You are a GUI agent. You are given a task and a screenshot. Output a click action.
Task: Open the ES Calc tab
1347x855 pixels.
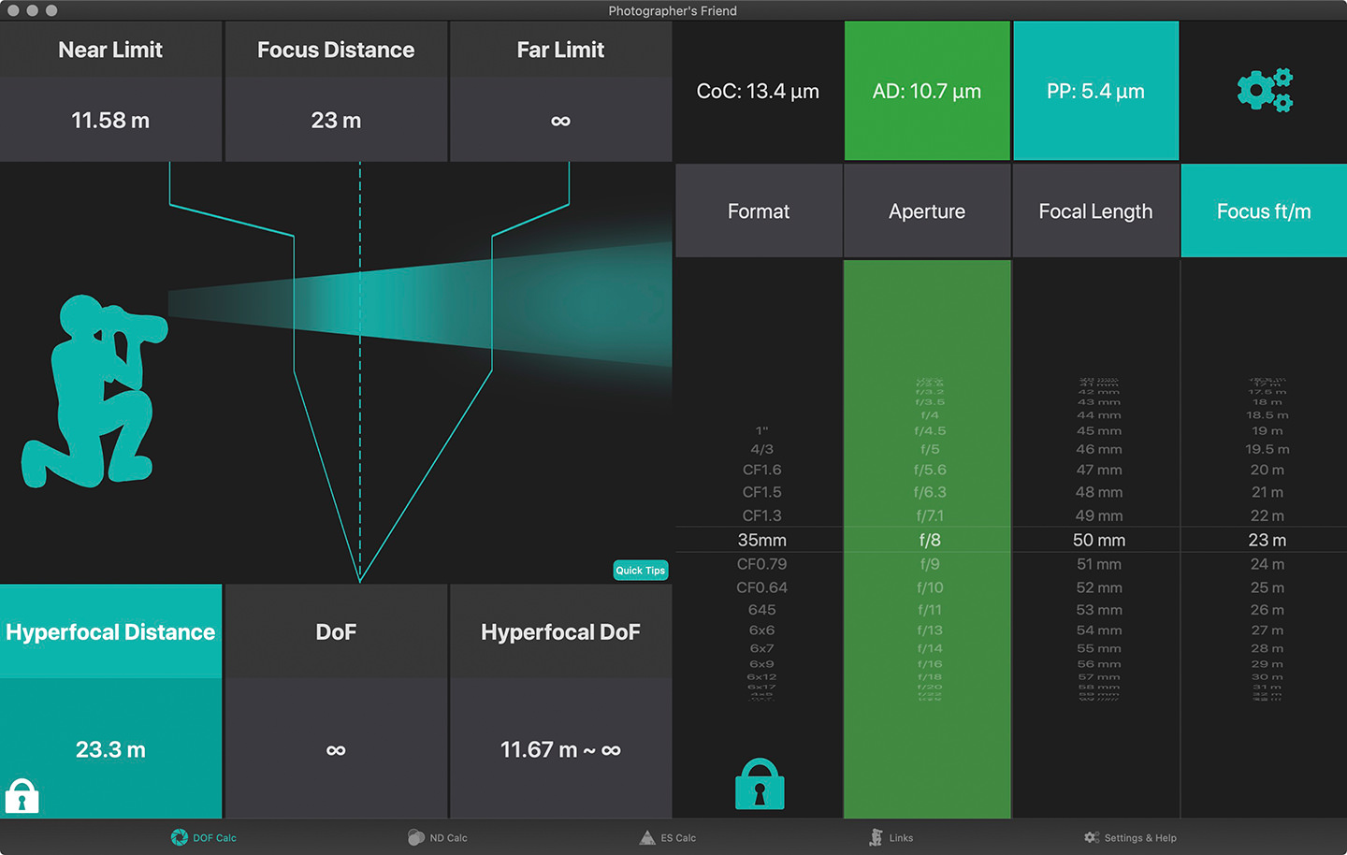click(668, 837)
